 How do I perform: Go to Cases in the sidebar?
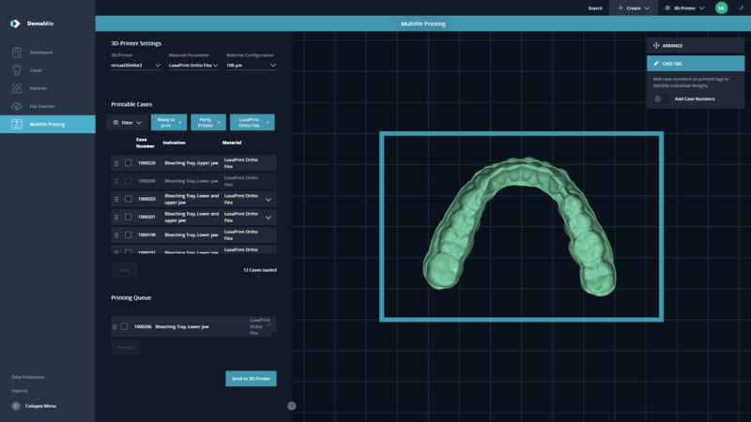tap(36, 70)
